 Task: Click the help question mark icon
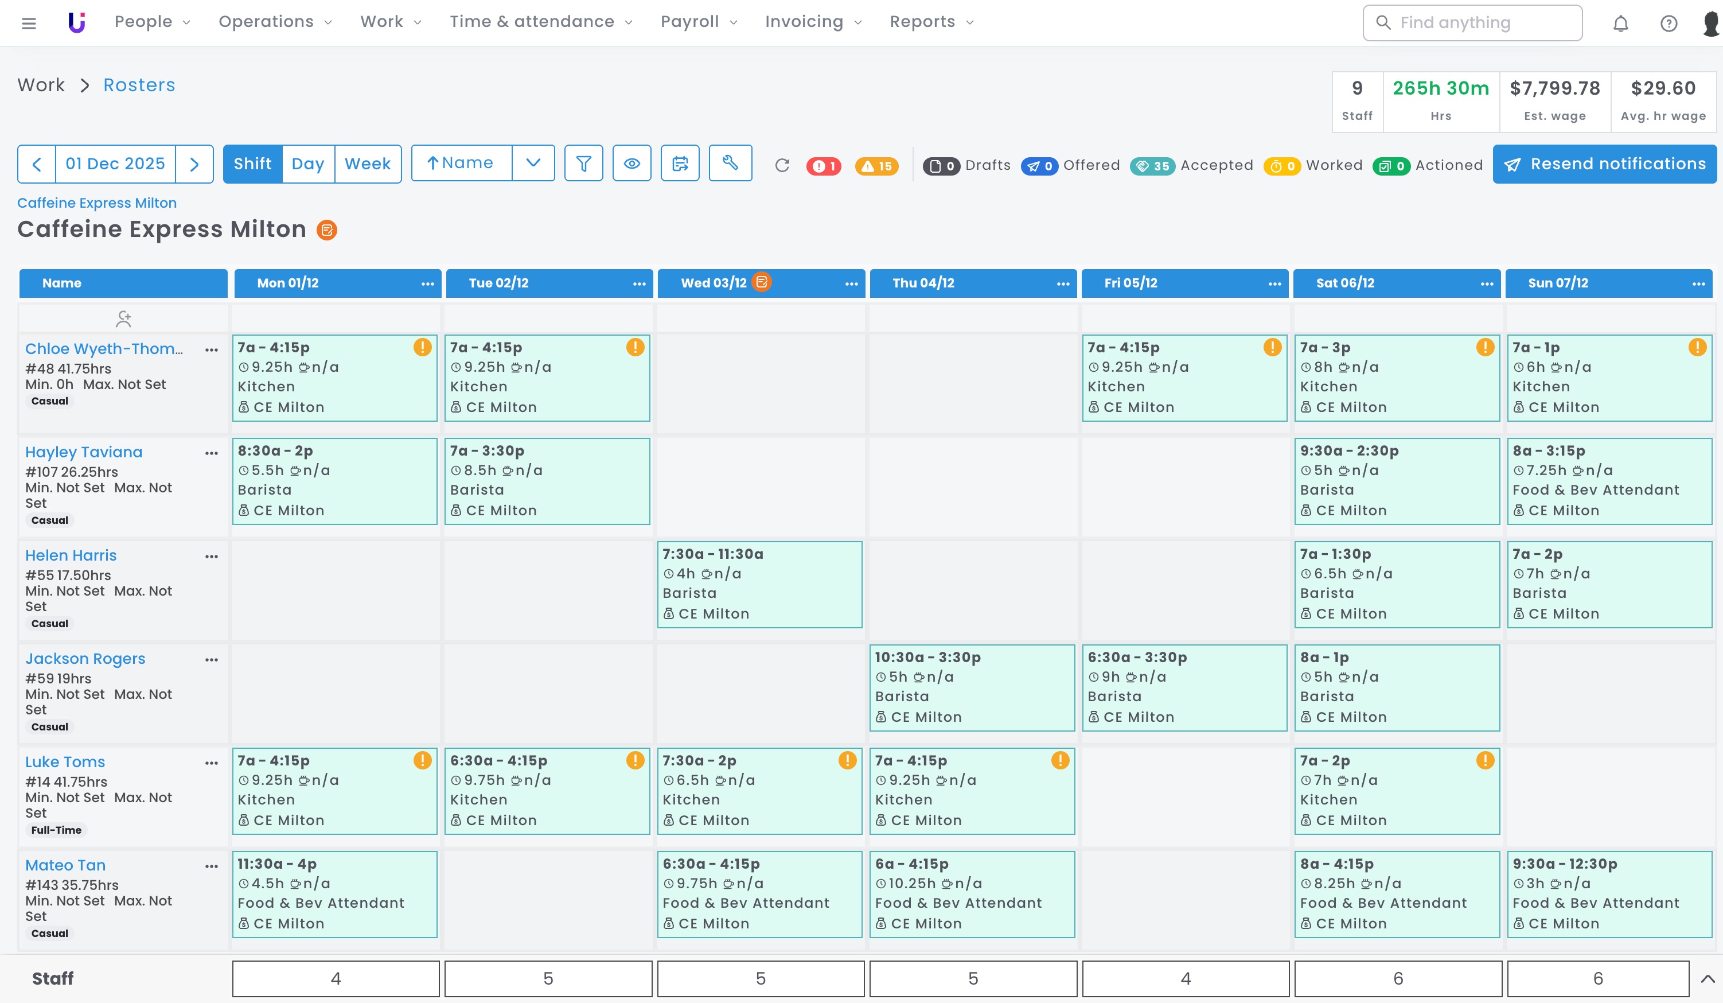click(x=1669, y=24)
